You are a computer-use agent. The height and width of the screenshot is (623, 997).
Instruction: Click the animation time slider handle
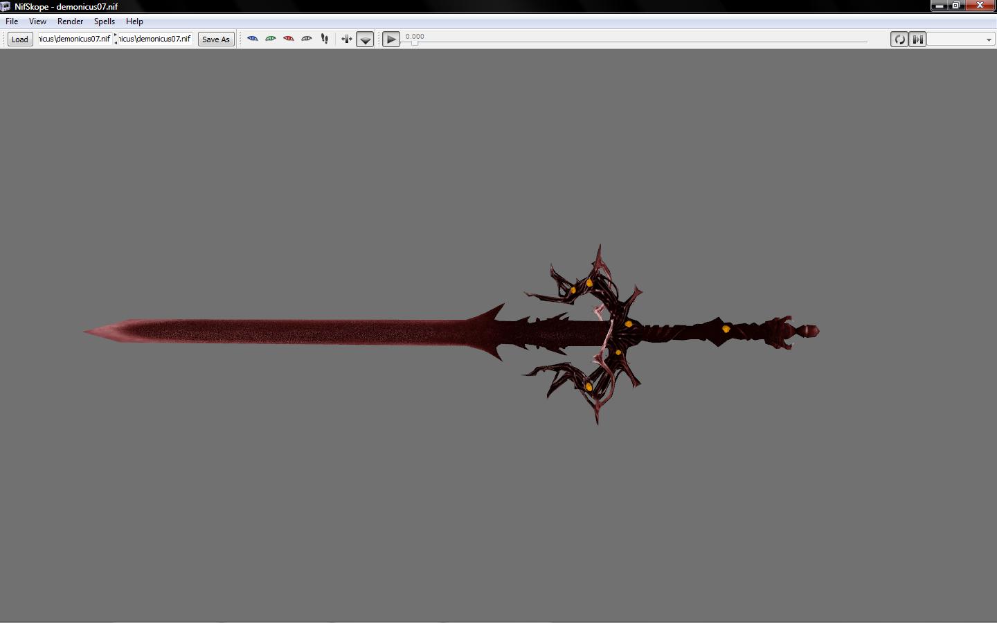point(414,42)
